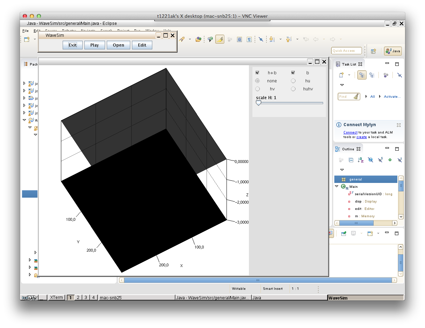
Task: Open the Task List view menu triangle
Action: tap(342, 85)
